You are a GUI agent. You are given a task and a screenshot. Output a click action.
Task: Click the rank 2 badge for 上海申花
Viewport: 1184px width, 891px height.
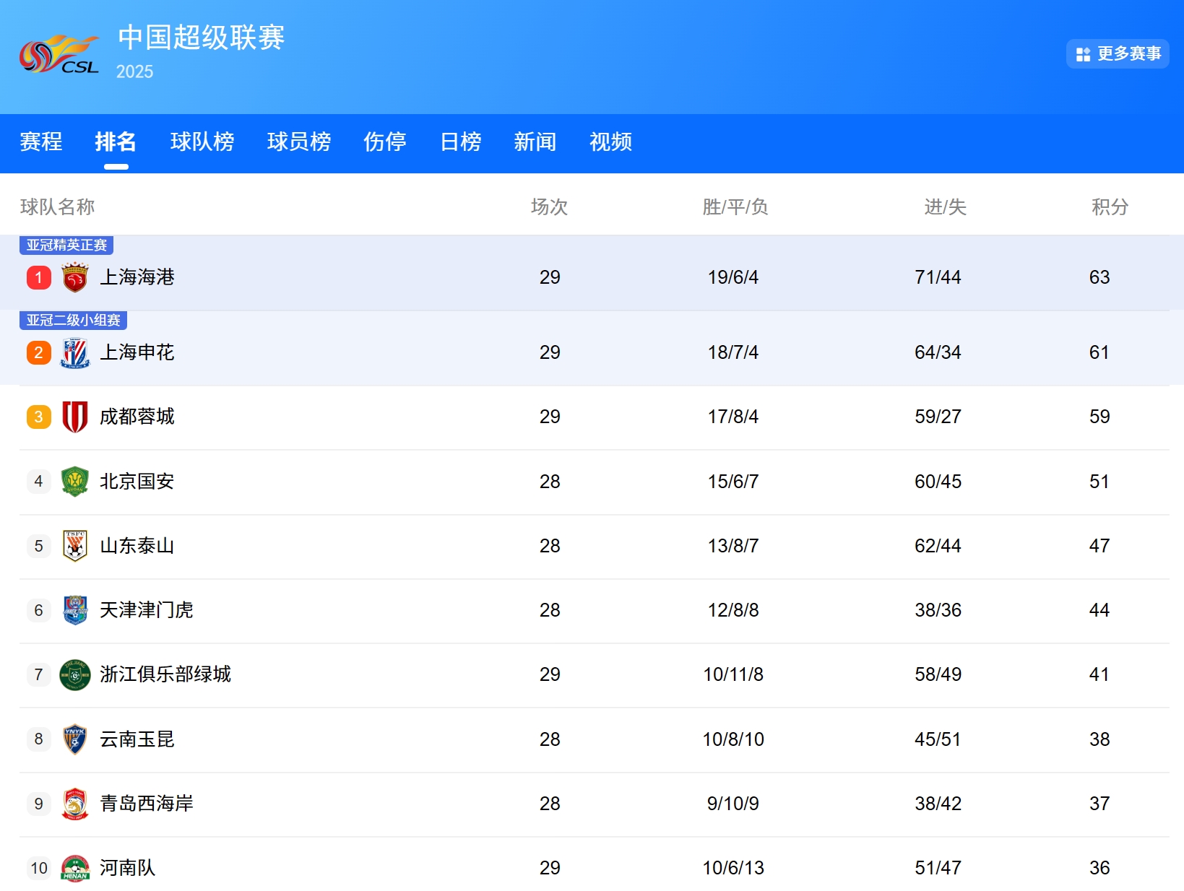click(39, 352)
